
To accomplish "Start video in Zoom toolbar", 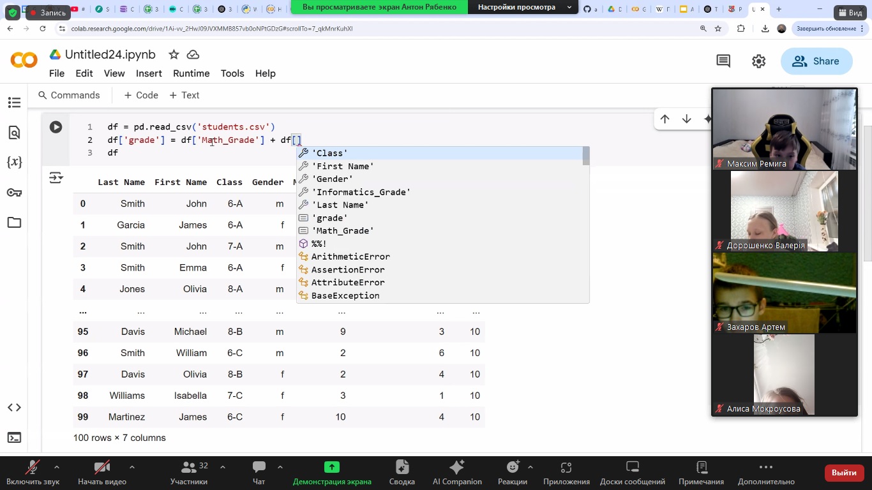I will coord(101,468).
